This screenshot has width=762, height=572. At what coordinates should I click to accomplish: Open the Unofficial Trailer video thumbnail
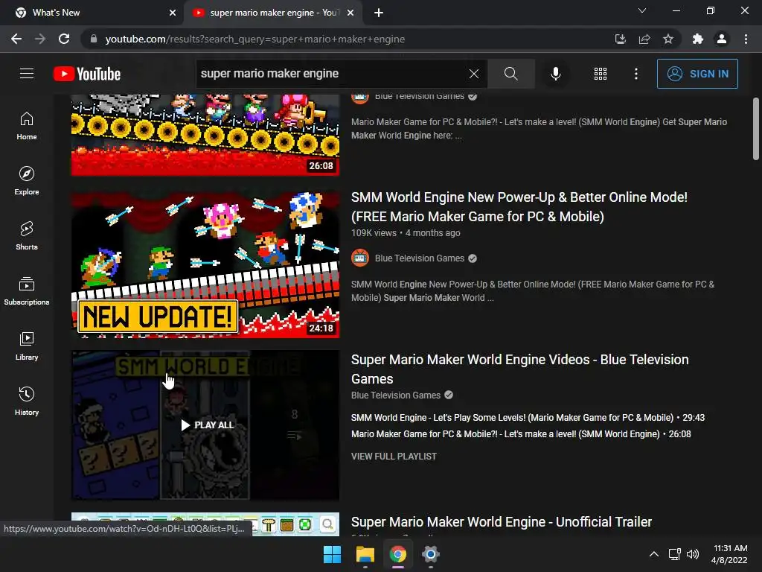pos(205,524)
